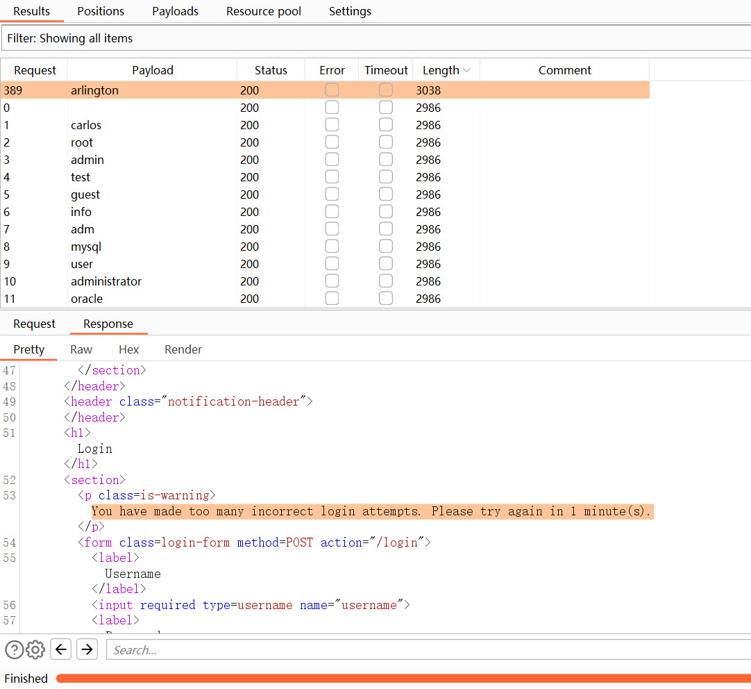Click the Length column sort arrow

[x=467, y=70]
